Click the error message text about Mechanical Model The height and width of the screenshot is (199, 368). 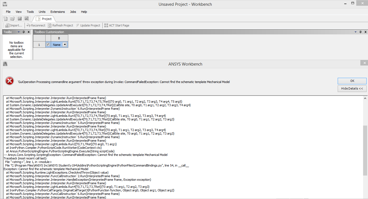(x=124, y=82)
